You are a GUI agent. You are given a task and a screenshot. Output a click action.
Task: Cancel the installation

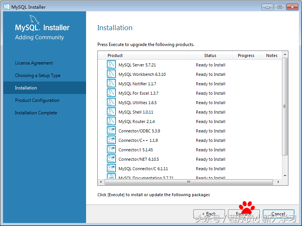coord(278,214)
